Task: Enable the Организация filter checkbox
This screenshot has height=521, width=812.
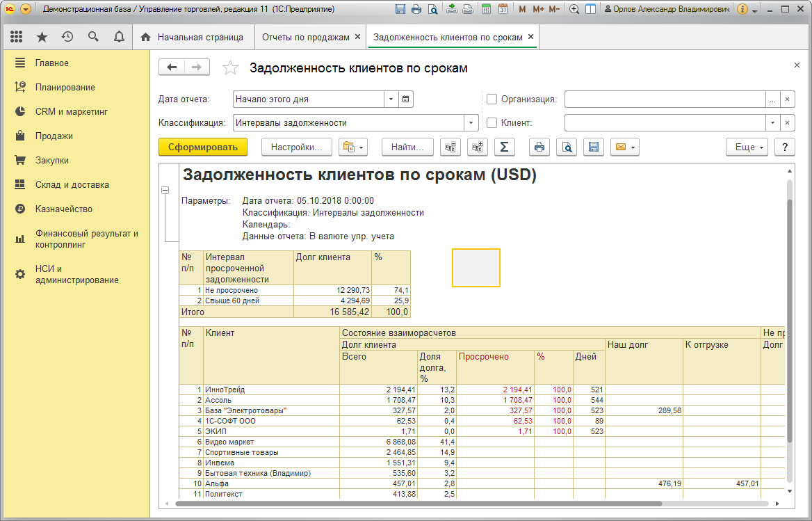Action: 492,99
